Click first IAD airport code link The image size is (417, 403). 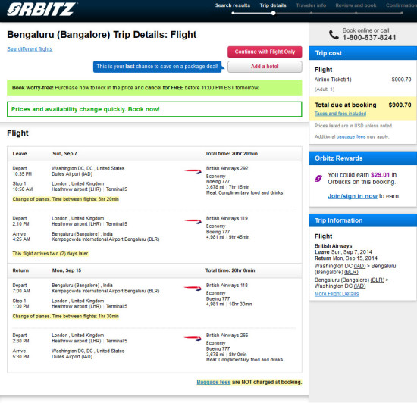click(x=359, y=266)
